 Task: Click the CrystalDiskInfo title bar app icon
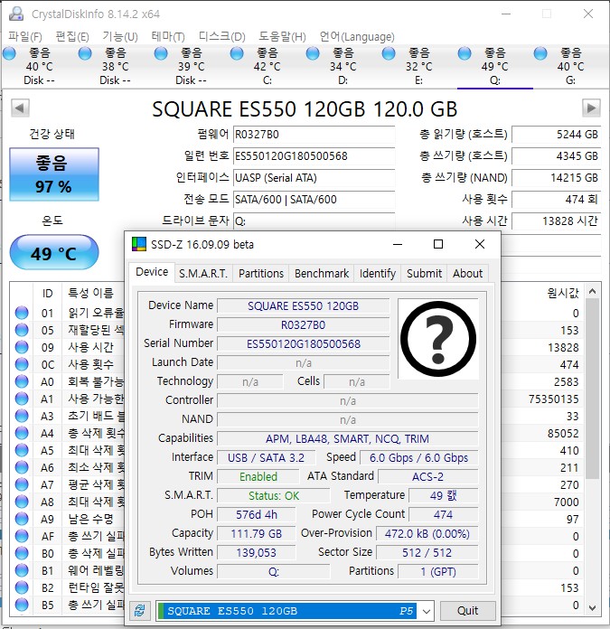pyautogui.click(x=16, y=14)
